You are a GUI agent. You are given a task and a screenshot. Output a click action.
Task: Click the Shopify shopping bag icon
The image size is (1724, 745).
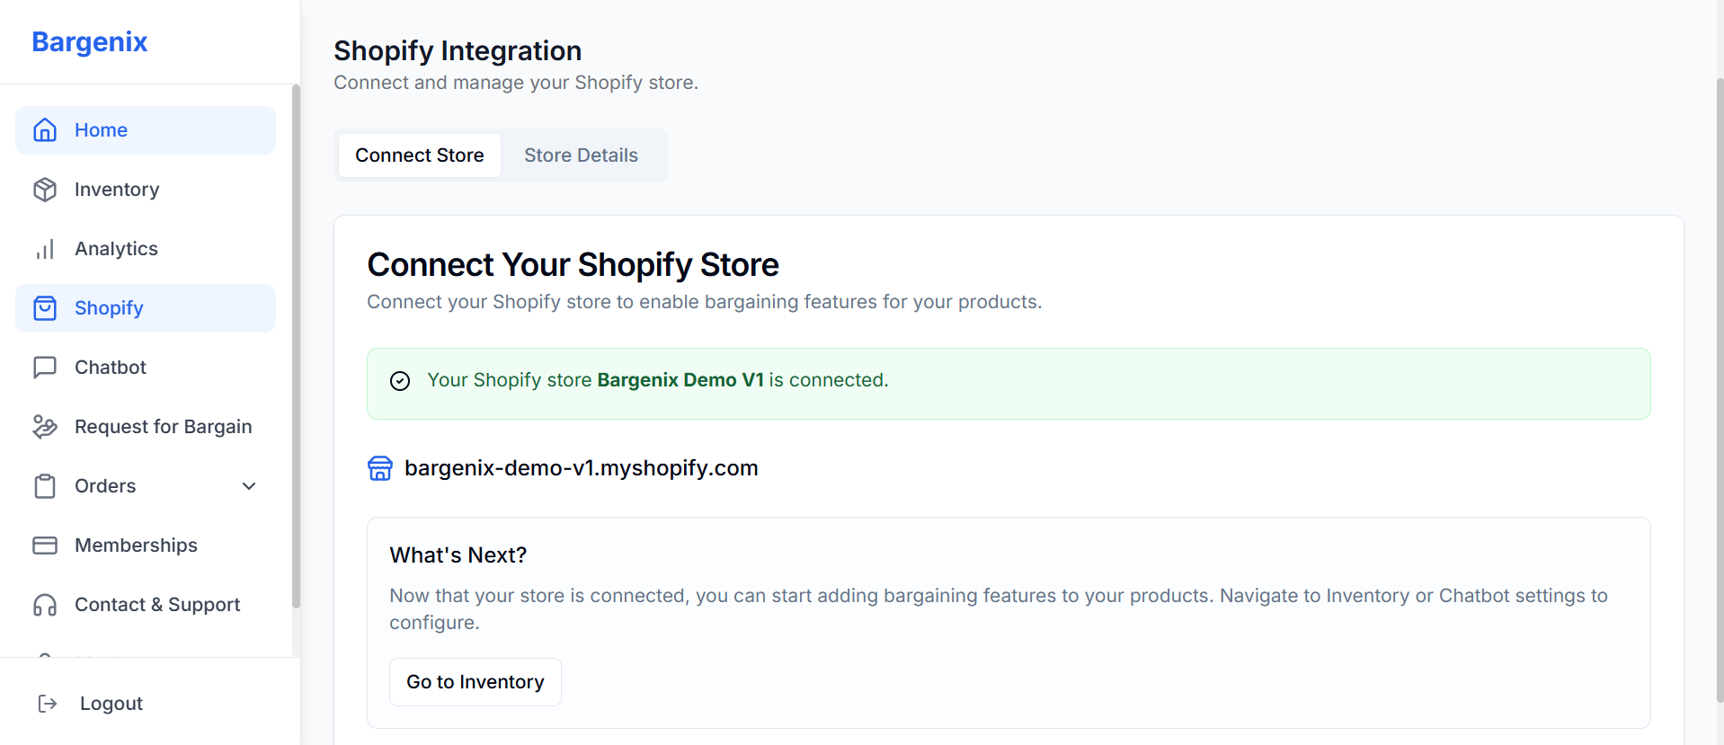point(45,308)
